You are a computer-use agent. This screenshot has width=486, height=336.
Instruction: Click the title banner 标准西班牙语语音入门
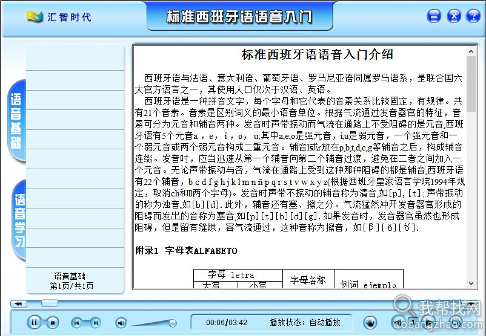coord(239,17)
